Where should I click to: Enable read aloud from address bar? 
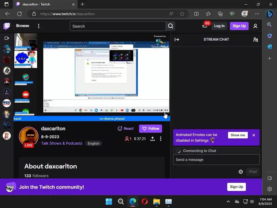pos(171,14)
